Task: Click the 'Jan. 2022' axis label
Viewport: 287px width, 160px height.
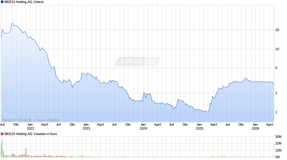Action: 31,127
